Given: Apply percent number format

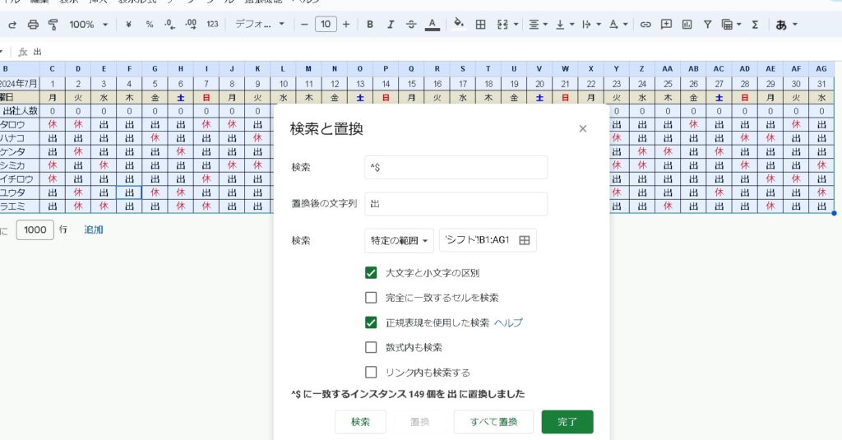Looking at the screenshot, I should [150, 24].
